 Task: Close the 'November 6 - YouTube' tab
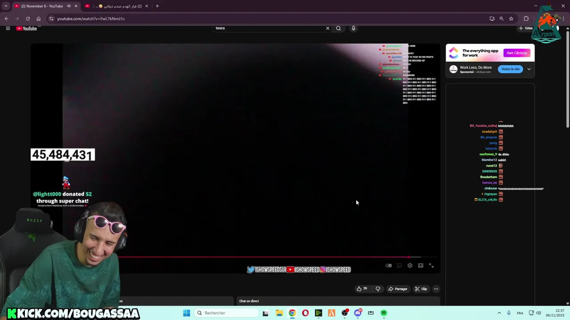point(76,6)
